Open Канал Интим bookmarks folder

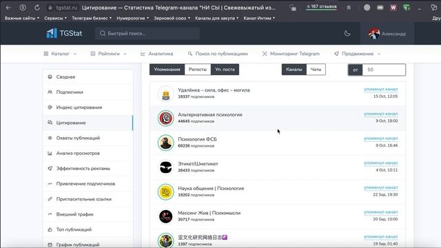259,18
